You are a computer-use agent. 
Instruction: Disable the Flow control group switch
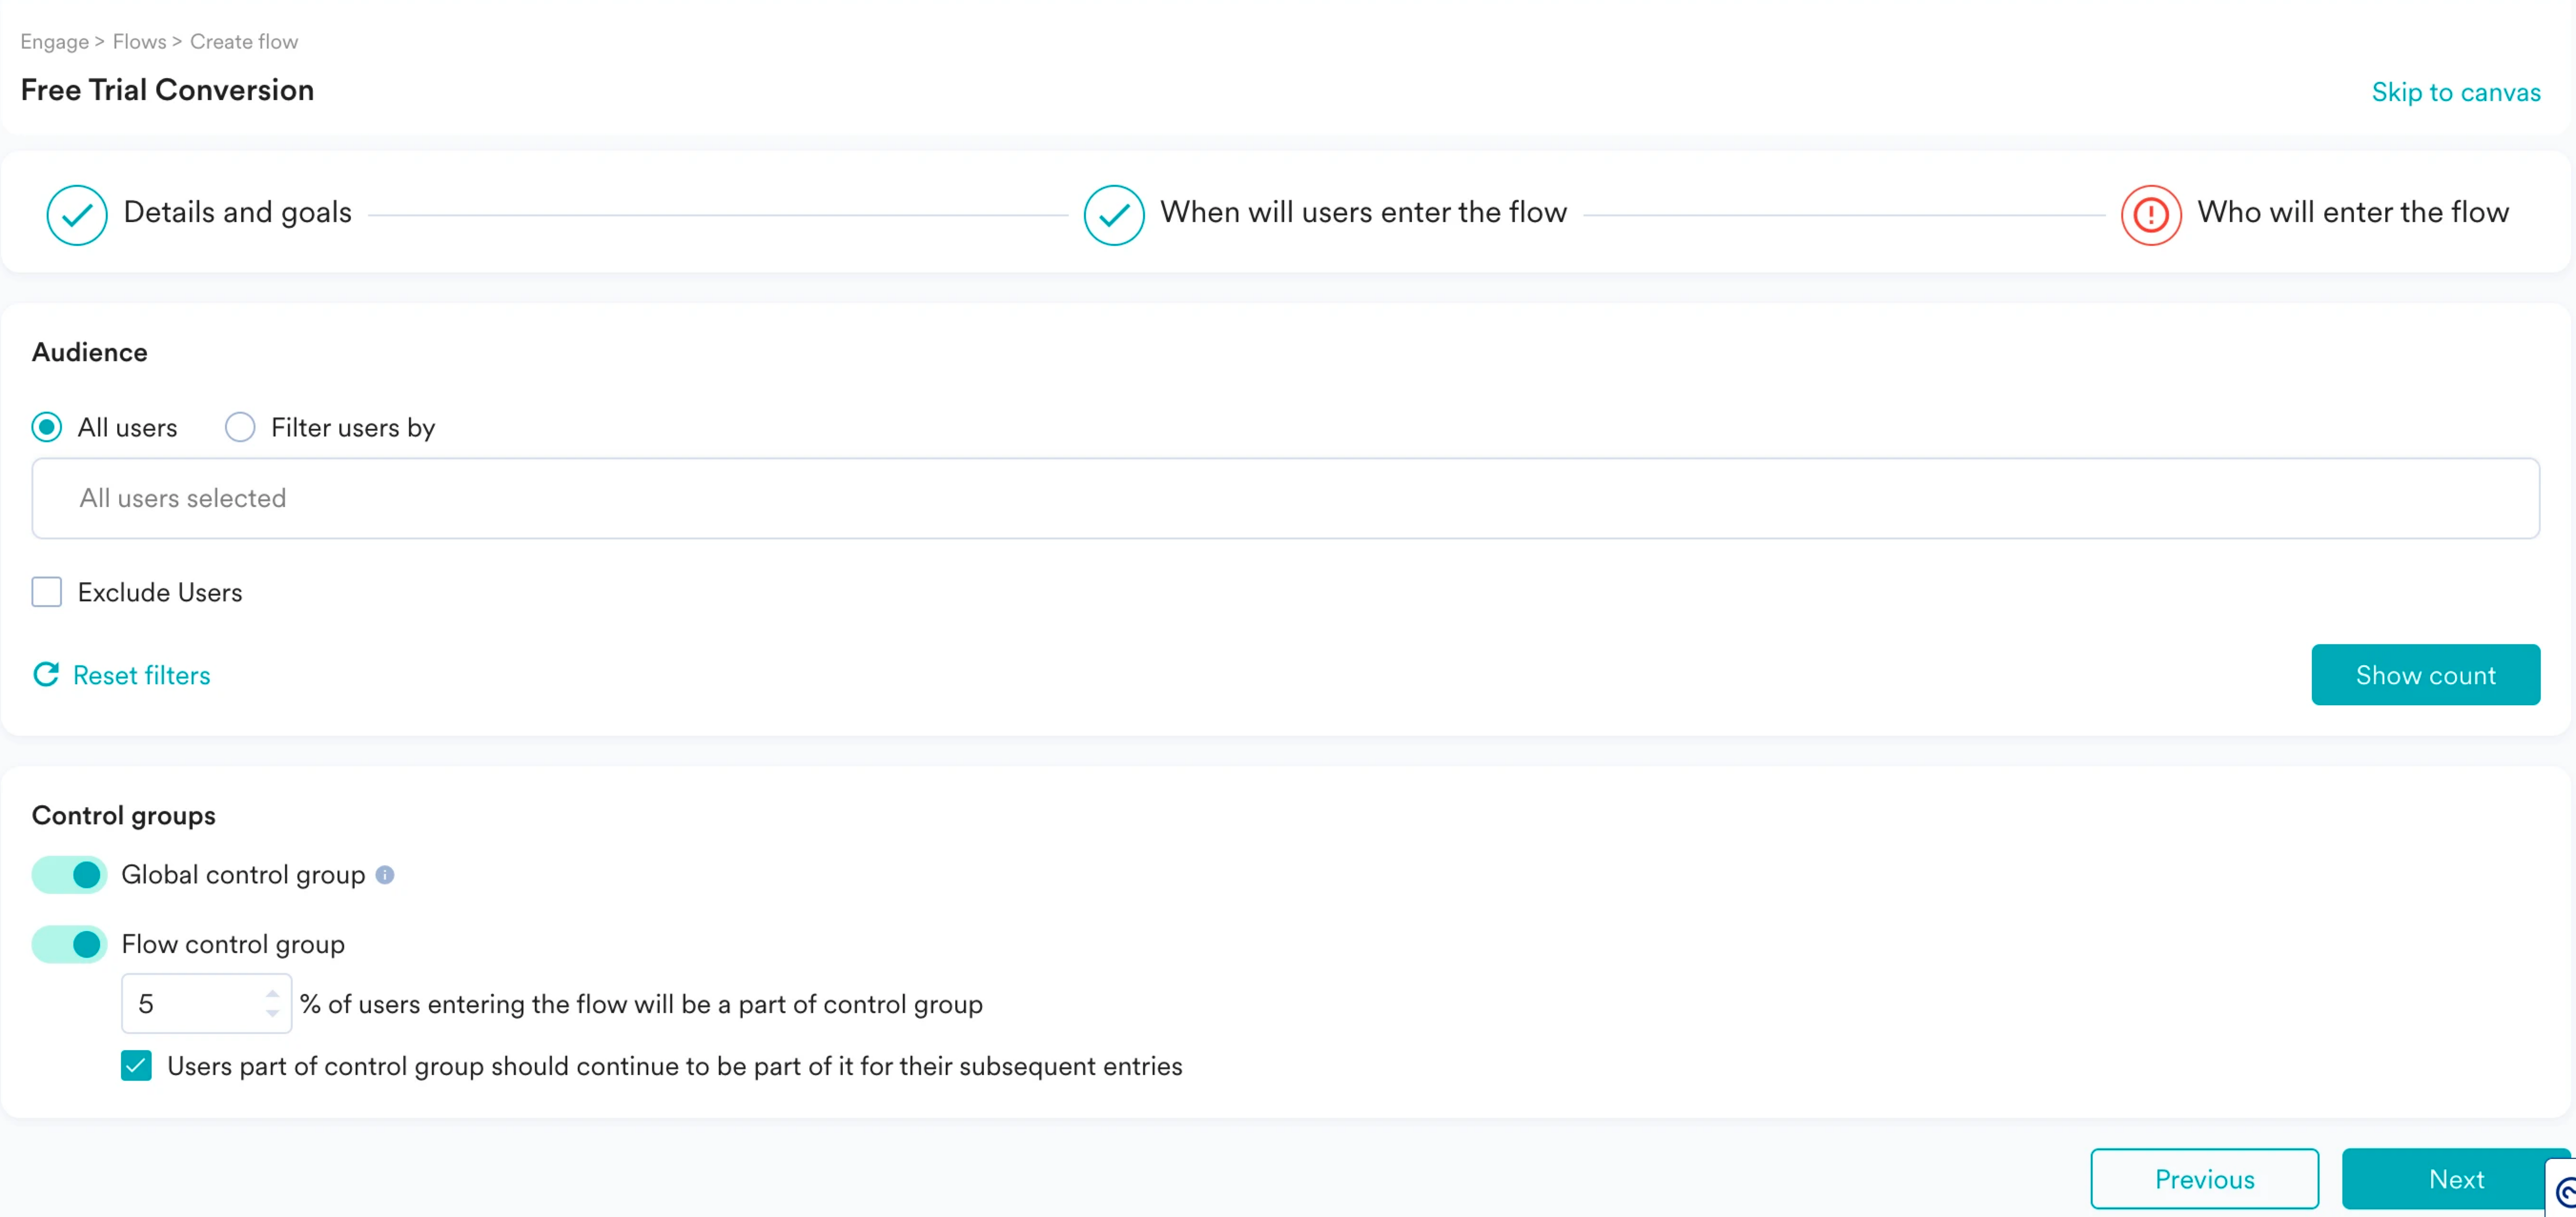pos(69,944)
